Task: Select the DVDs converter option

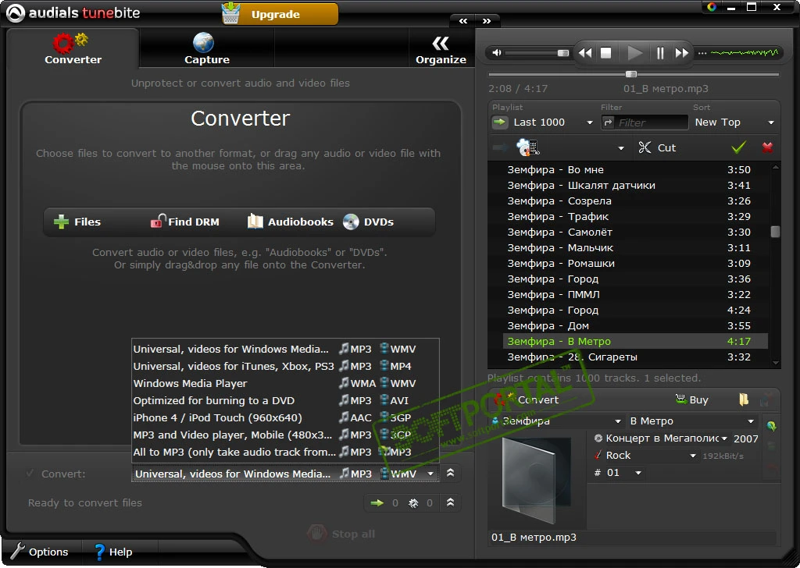Action: tap(352, 222)
